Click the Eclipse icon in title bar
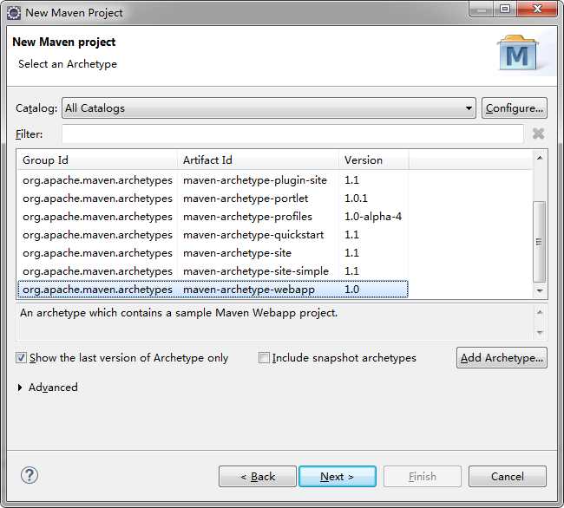This screenshot has width=564, height=508. pyautogui.click(x=14, y=12)
